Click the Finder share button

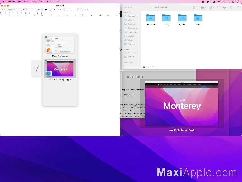coord(219,7)
